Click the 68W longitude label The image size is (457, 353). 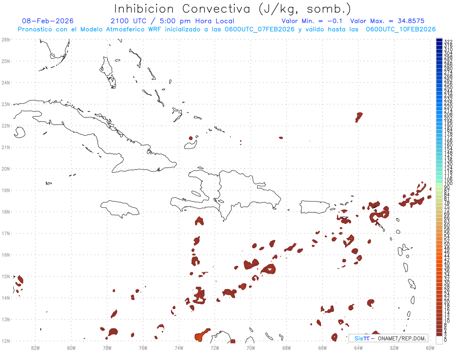(287, 347)
